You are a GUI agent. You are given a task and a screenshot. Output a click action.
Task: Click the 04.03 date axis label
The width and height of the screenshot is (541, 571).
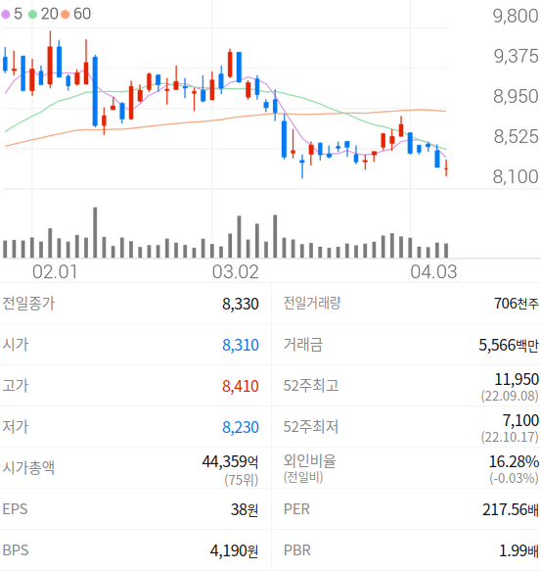pyautogui.click(x=433, y=272)
